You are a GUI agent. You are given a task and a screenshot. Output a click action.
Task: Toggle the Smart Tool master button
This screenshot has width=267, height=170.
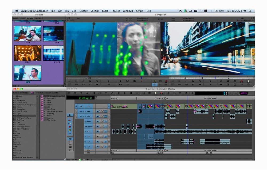(x=70, y=115)
